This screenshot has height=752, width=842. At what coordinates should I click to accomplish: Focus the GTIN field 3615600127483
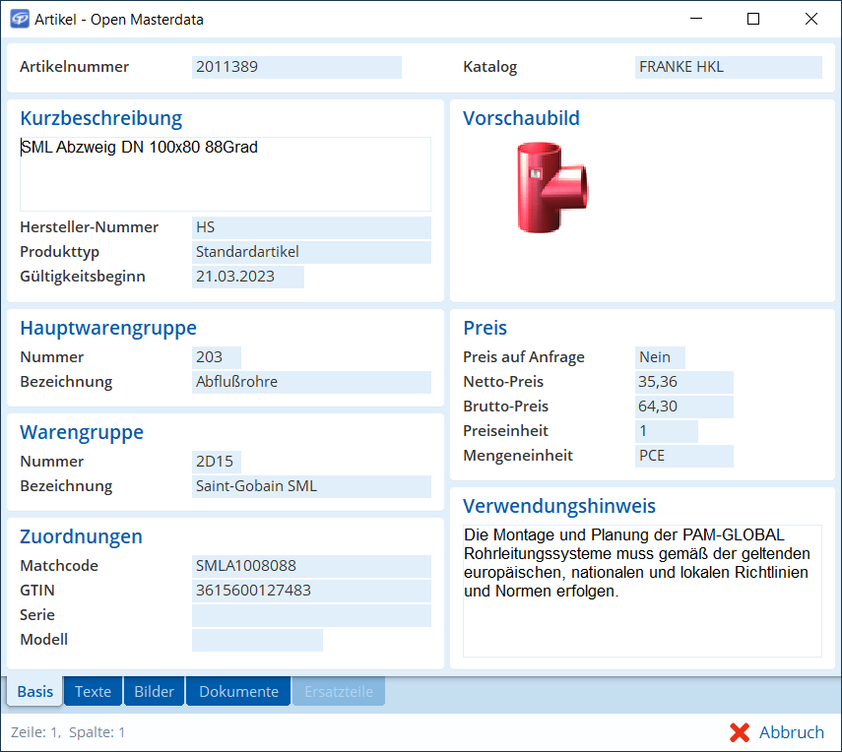[311, 591]
